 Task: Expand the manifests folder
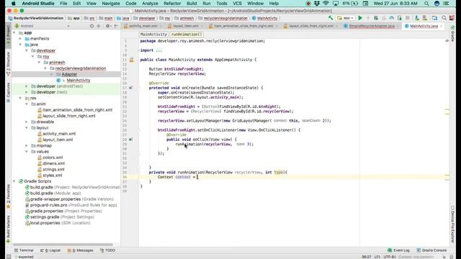[x=20, y=38]
